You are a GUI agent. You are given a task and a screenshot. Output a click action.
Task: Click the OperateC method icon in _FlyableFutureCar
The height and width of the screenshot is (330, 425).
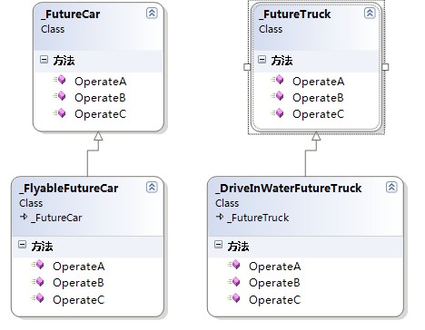pyautogui.click(x=38, y=298)
